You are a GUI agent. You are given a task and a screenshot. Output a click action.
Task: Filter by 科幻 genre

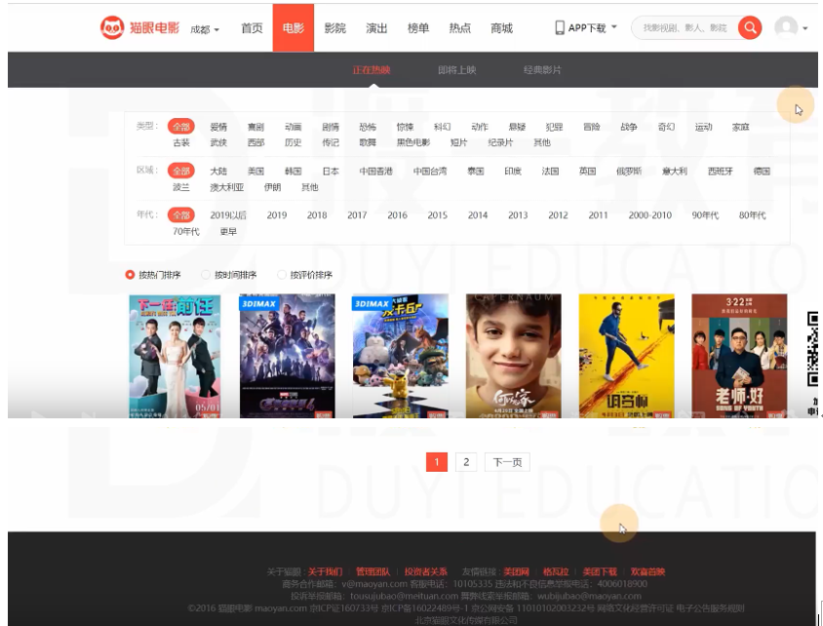[x=442, y=127]
